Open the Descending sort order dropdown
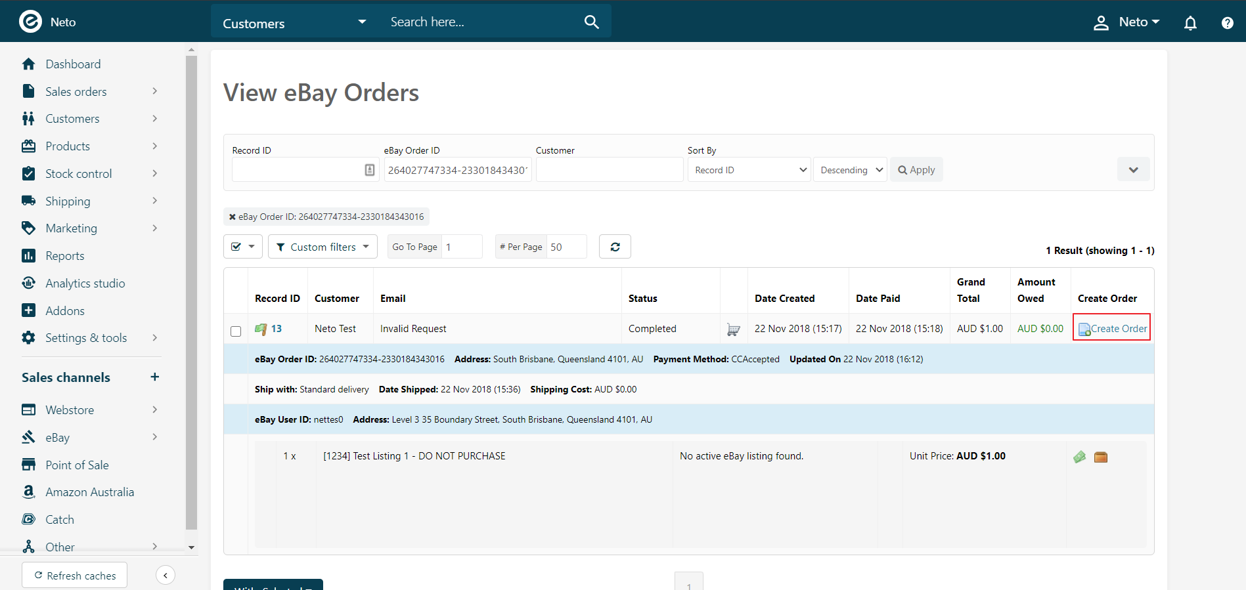The width and height of the screenshot is (1246, 590). pos(851,170)
